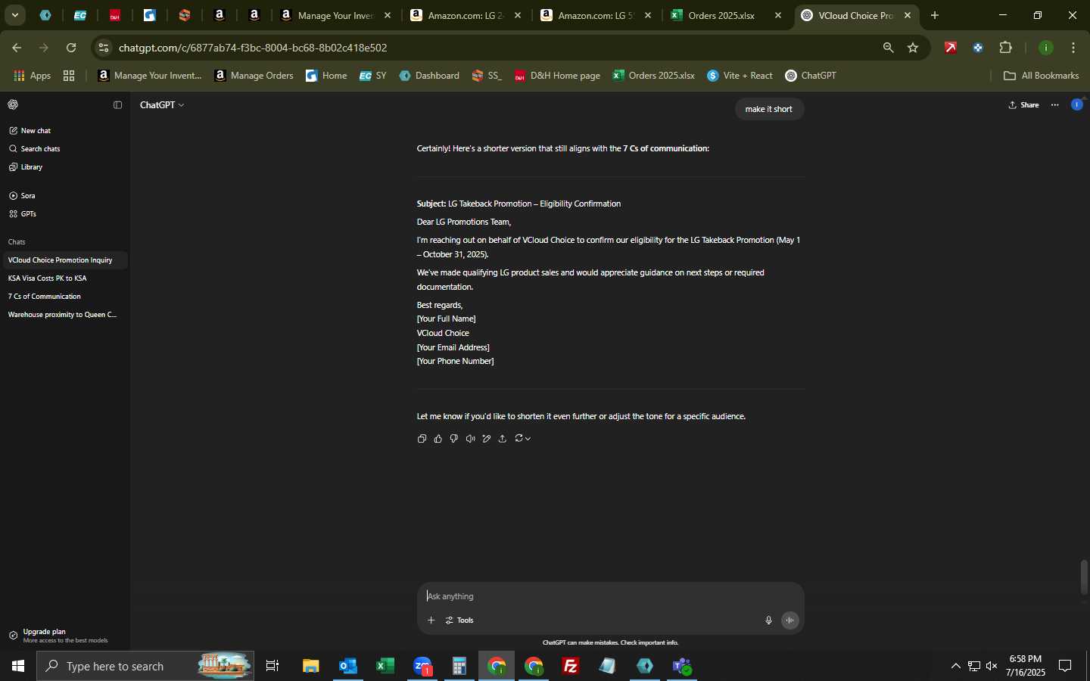The height and width of the screenshot is (681, 1090).
Task: Copy the ChatGPT response
Action: (x=422, y=439)
